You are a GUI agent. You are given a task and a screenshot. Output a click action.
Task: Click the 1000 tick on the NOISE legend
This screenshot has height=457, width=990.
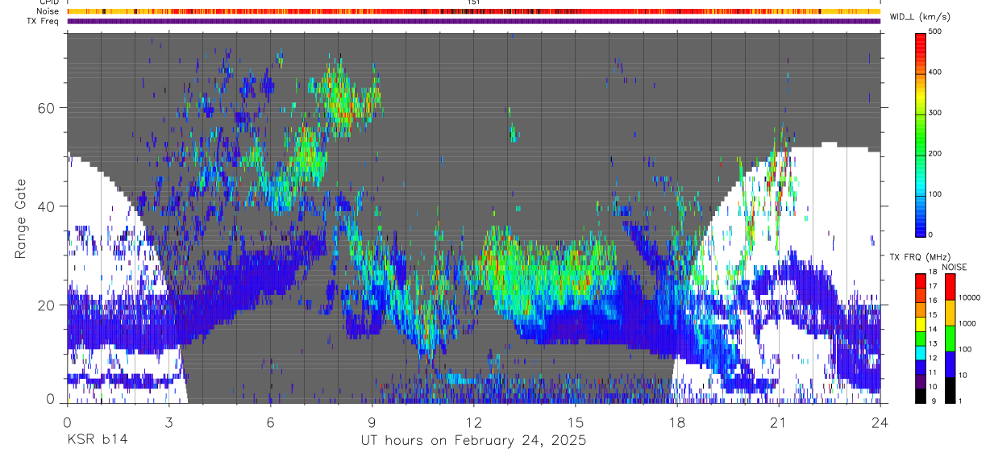(x=967, y=324)
